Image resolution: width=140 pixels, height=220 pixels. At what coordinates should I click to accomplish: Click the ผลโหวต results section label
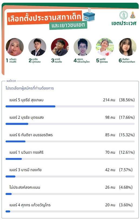click(x=11, y=81)
